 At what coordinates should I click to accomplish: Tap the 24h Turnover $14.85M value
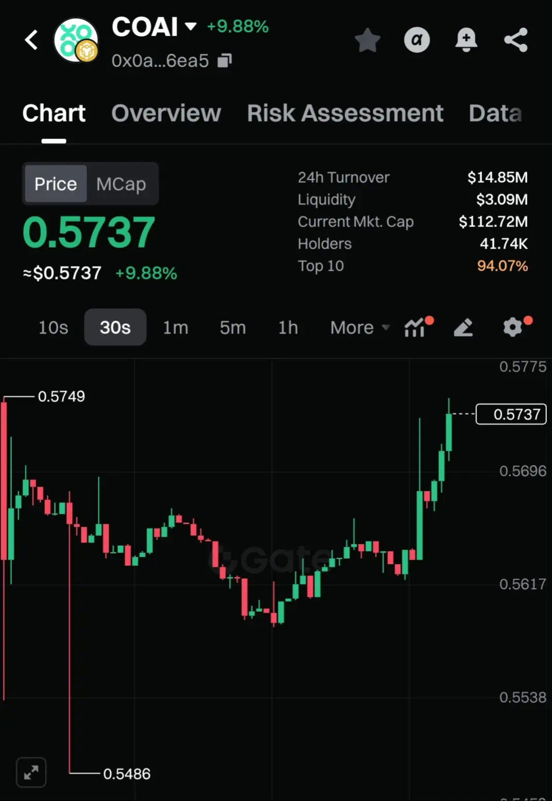(497, 177)
